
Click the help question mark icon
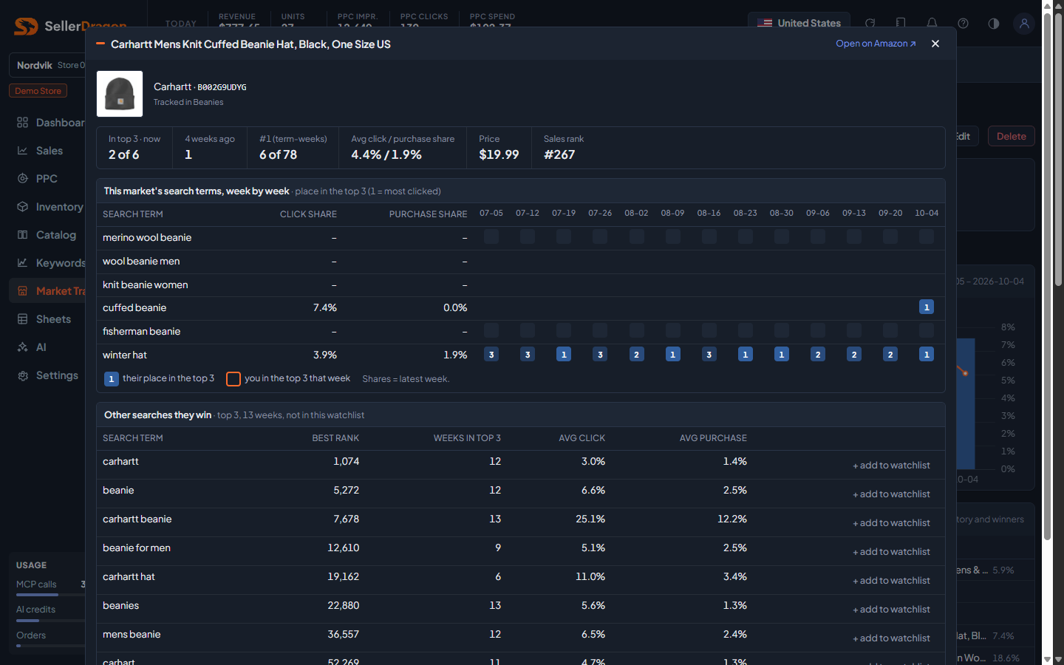point(963,24)
